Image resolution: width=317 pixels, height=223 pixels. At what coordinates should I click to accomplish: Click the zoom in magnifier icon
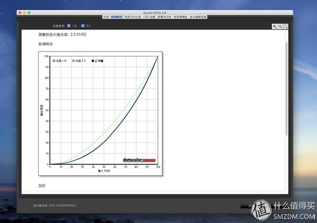[275, 26]
